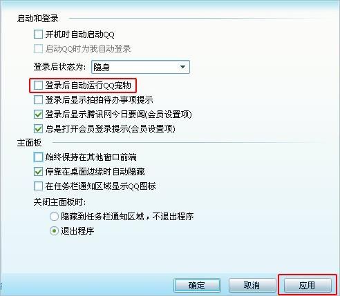Image resolution: width=340 pixels, height=296 pixels.
Task: Open the 登录后状态为 dropdown showing 隐身
Action: [140, 67]
